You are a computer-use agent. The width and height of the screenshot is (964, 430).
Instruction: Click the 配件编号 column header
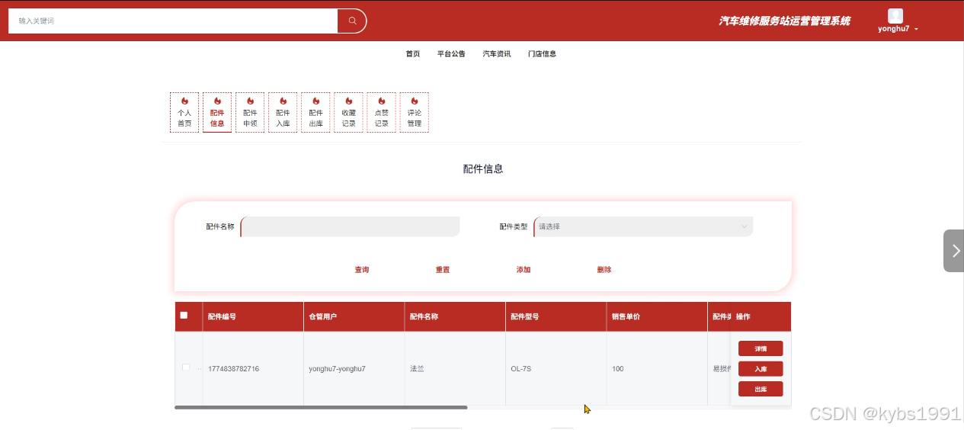pyautogui.click(x=253, y=316)
